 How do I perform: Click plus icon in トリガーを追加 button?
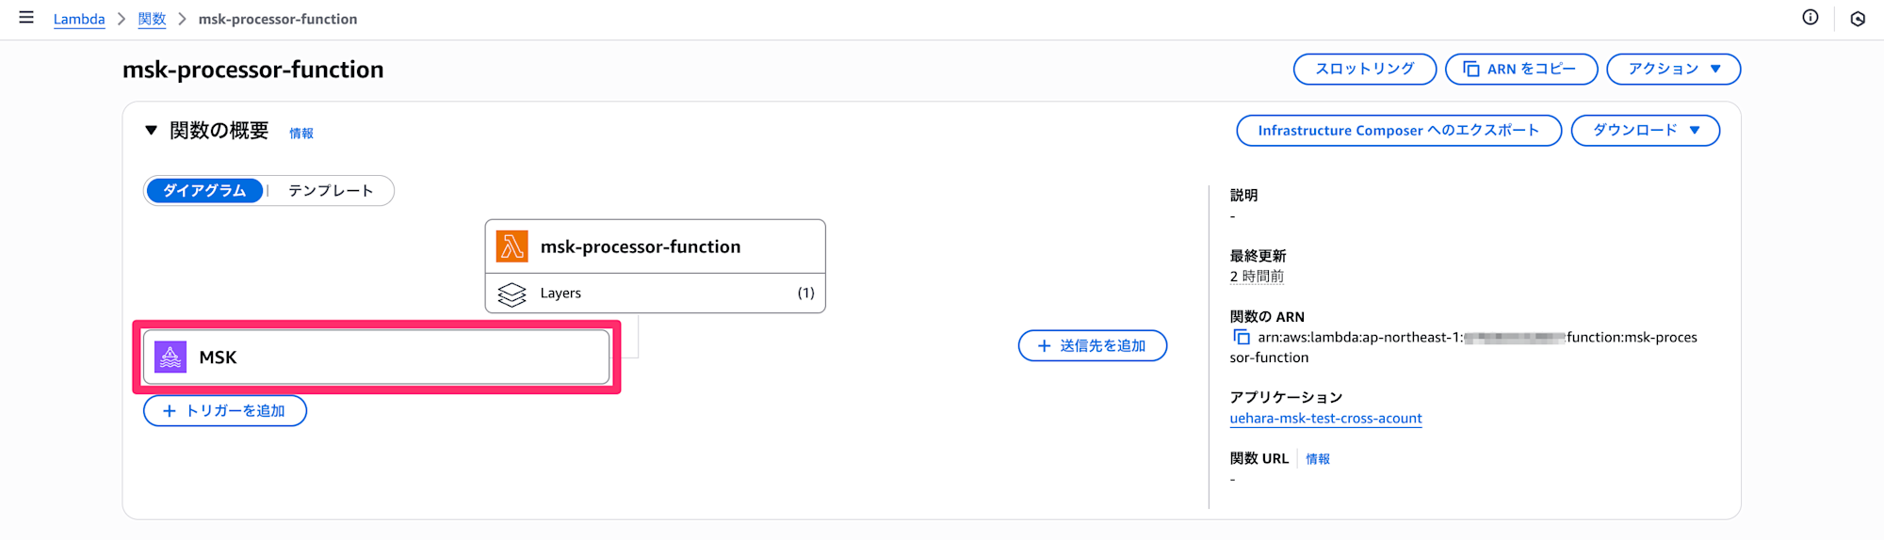(170, 411)
